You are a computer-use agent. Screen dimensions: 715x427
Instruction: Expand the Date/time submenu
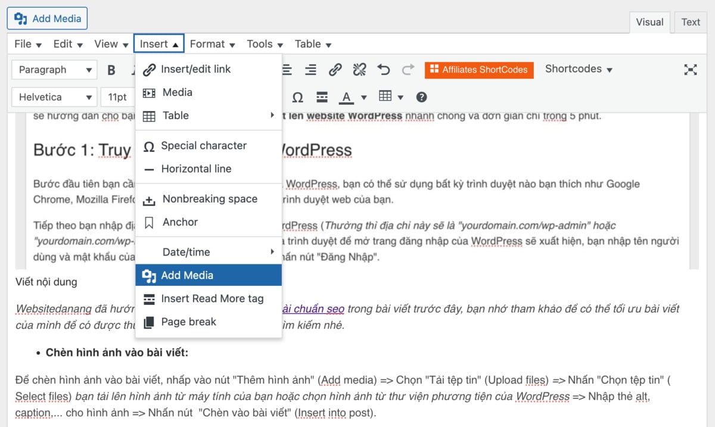(209, 252)
